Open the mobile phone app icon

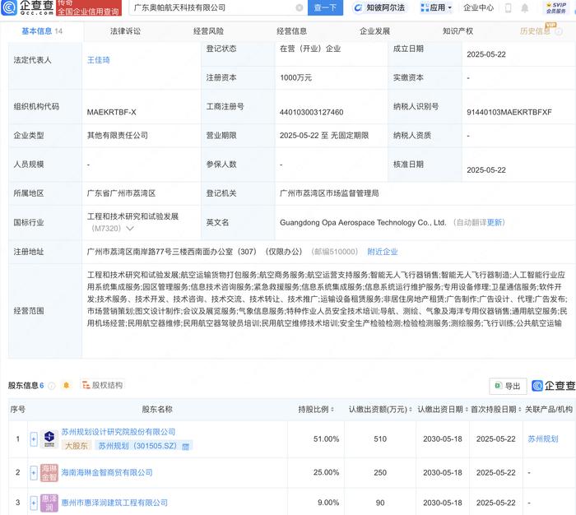coord(509,7)
